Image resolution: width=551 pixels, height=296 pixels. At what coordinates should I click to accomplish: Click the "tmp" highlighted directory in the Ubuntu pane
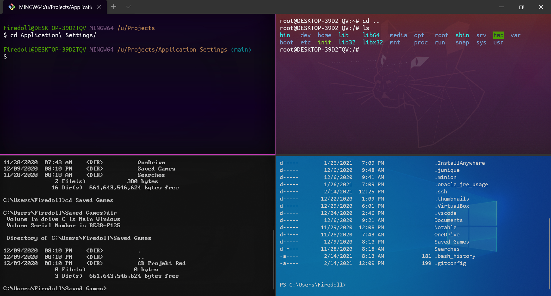[x=498, y=35]
